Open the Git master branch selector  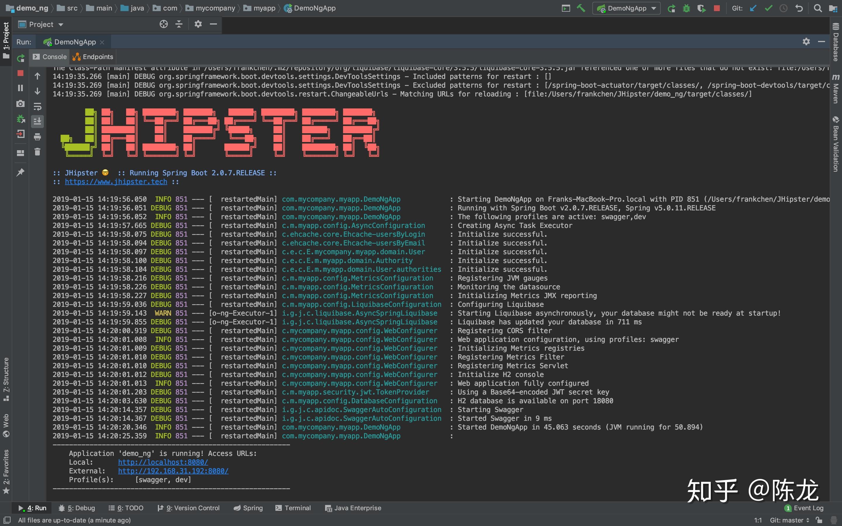[789, 520]
